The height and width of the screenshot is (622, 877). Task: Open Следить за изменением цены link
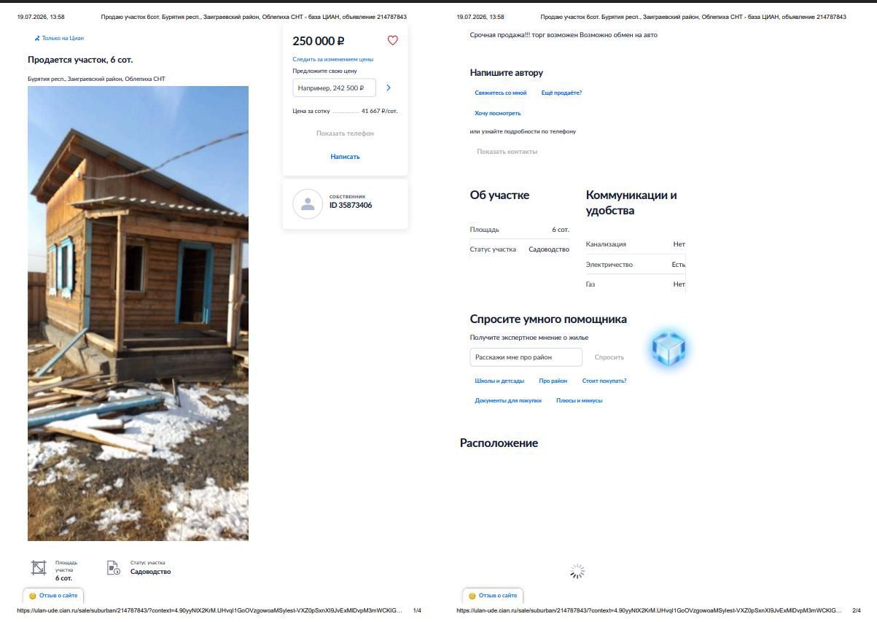coord(332,59)
